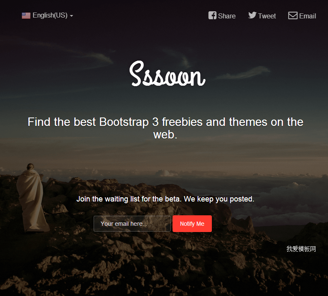Open the English(US) language dropdown
The image size is (328, 296).
point(48,15)
